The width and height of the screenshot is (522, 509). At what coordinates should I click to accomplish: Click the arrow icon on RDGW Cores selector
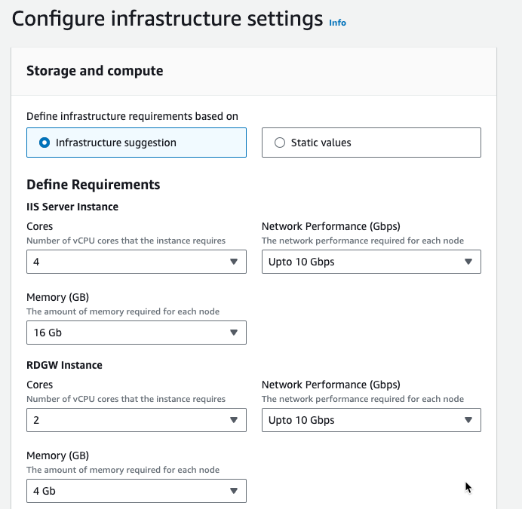234,420
